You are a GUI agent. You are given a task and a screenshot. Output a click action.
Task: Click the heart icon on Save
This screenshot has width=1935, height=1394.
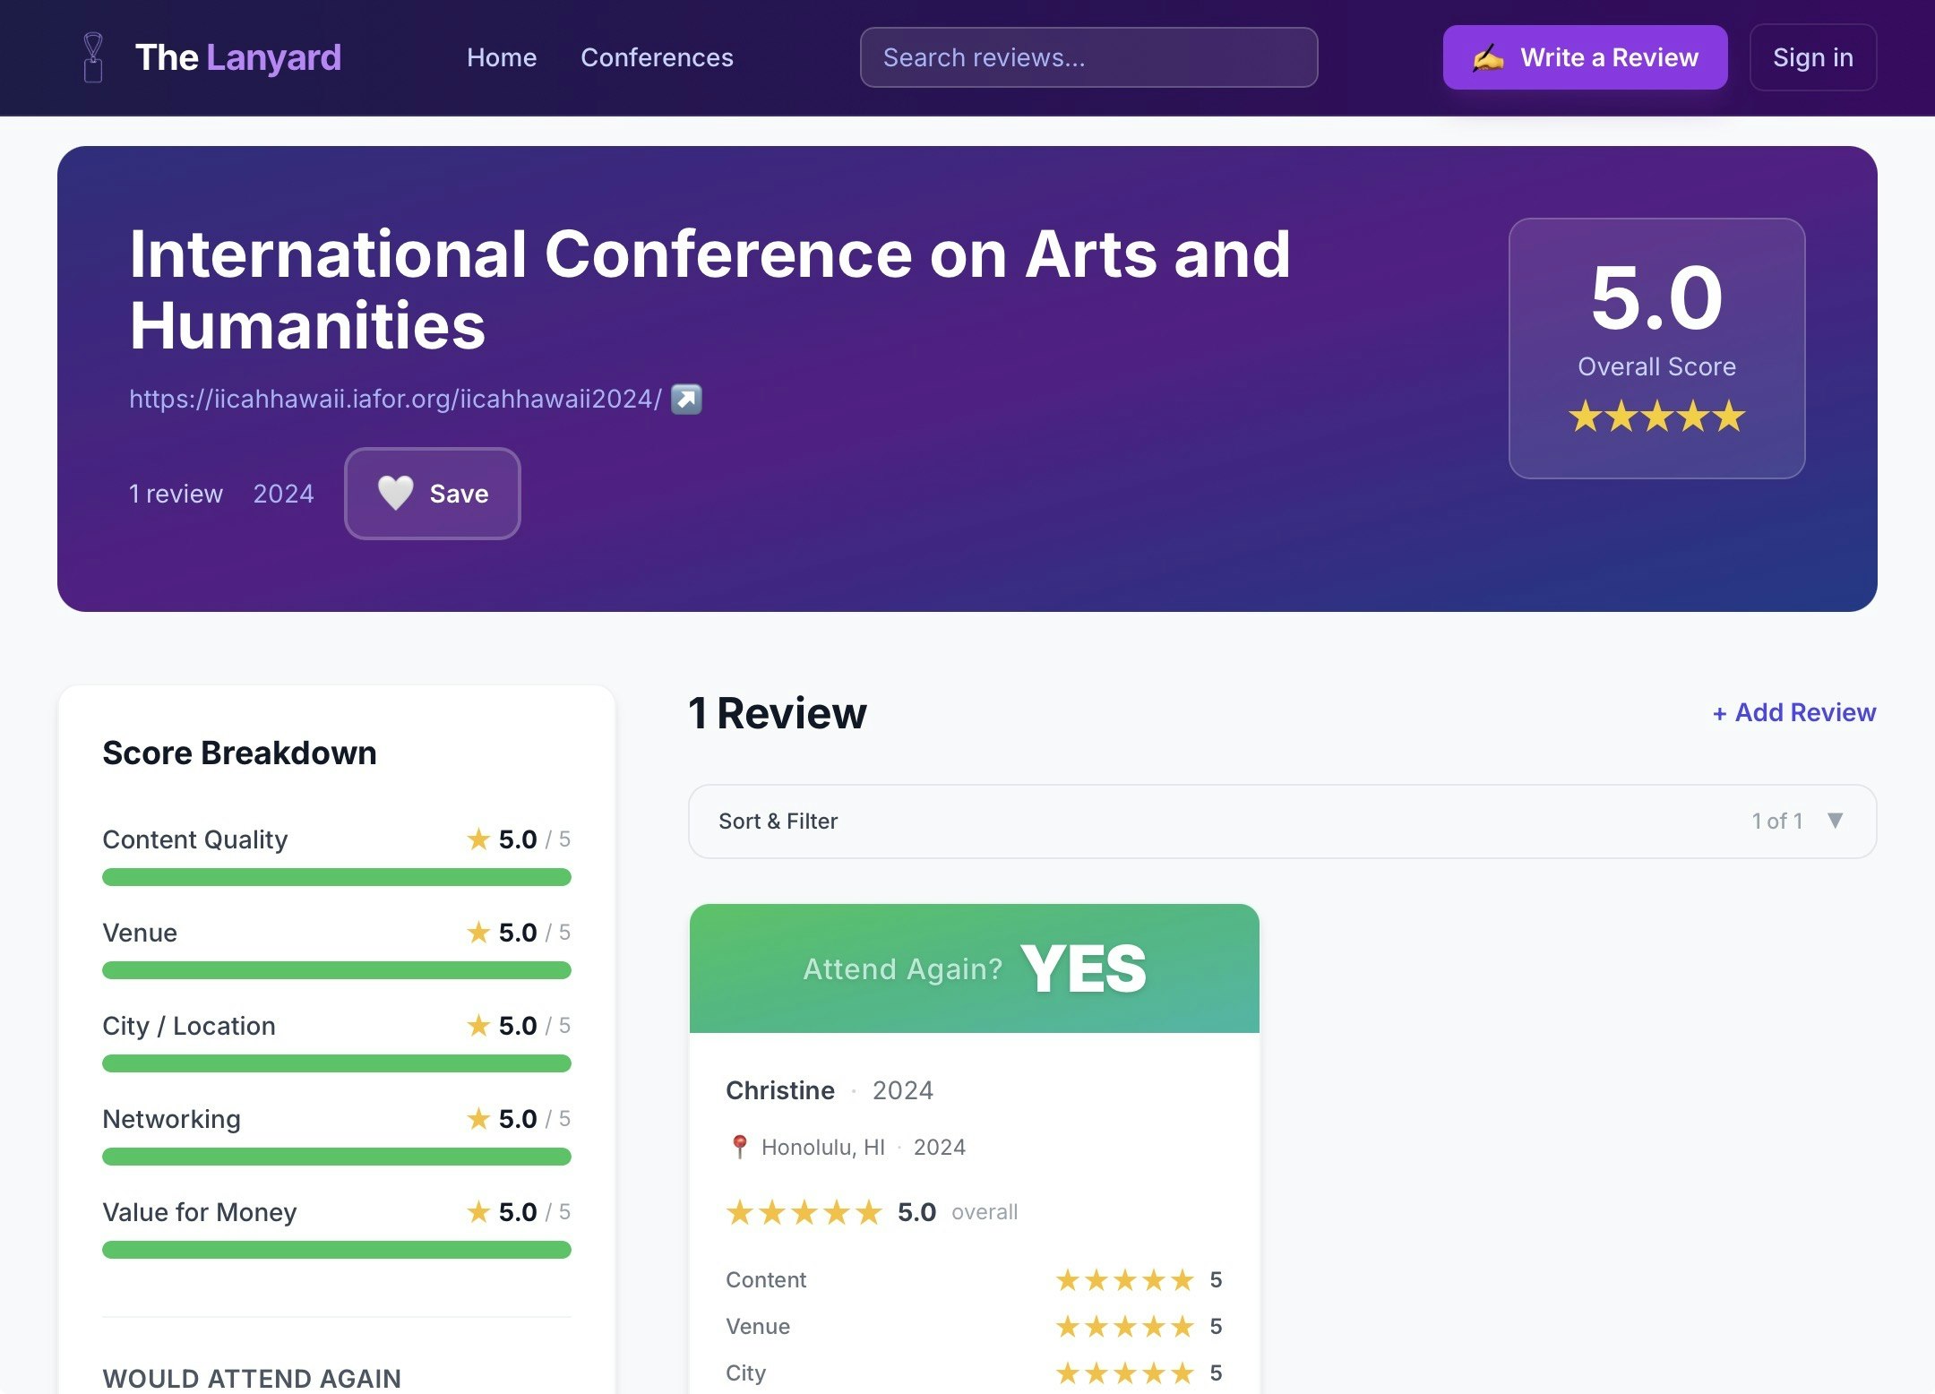[x=395, y=493]
